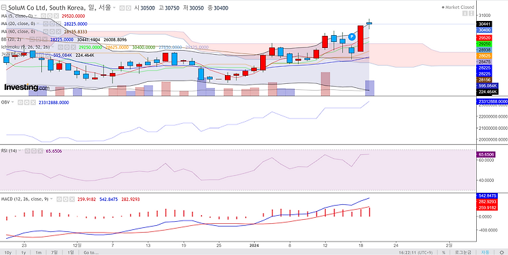This screenshot has width=508, height=255.
Task: Select the 10y time range
Action: tap(8, 252)
